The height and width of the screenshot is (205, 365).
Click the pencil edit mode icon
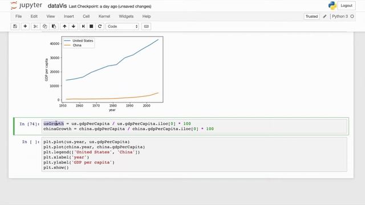click(x=325, y=17)
